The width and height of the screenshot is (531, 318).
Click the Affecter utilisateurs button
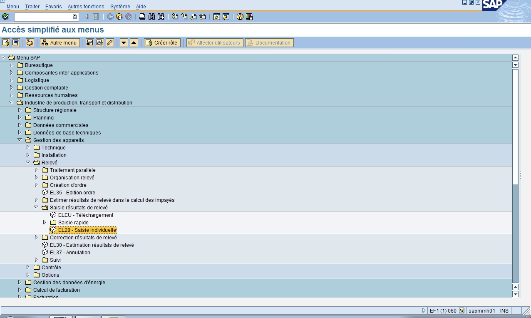pyautogui.click(x=215, y=43)
